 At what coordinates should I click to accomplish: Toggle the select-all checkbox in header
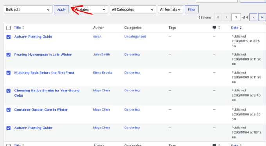(8, 28)
